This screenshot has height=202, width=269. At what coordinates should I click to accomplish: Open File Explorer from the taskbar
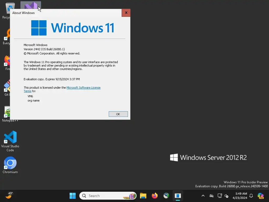pyautogui.click(x=143, y=196)
